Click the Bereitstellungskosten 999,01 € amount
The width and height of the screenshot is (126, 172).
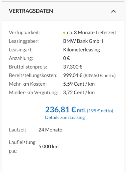[x=73, y=75]
